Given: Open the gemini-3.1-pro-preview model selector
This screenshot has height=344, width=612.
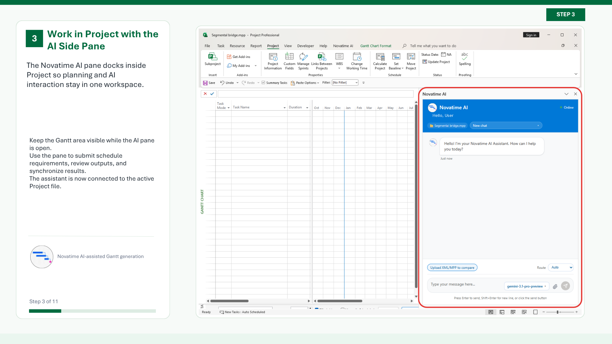Looking at the screenshot, I should click(527, 286).
